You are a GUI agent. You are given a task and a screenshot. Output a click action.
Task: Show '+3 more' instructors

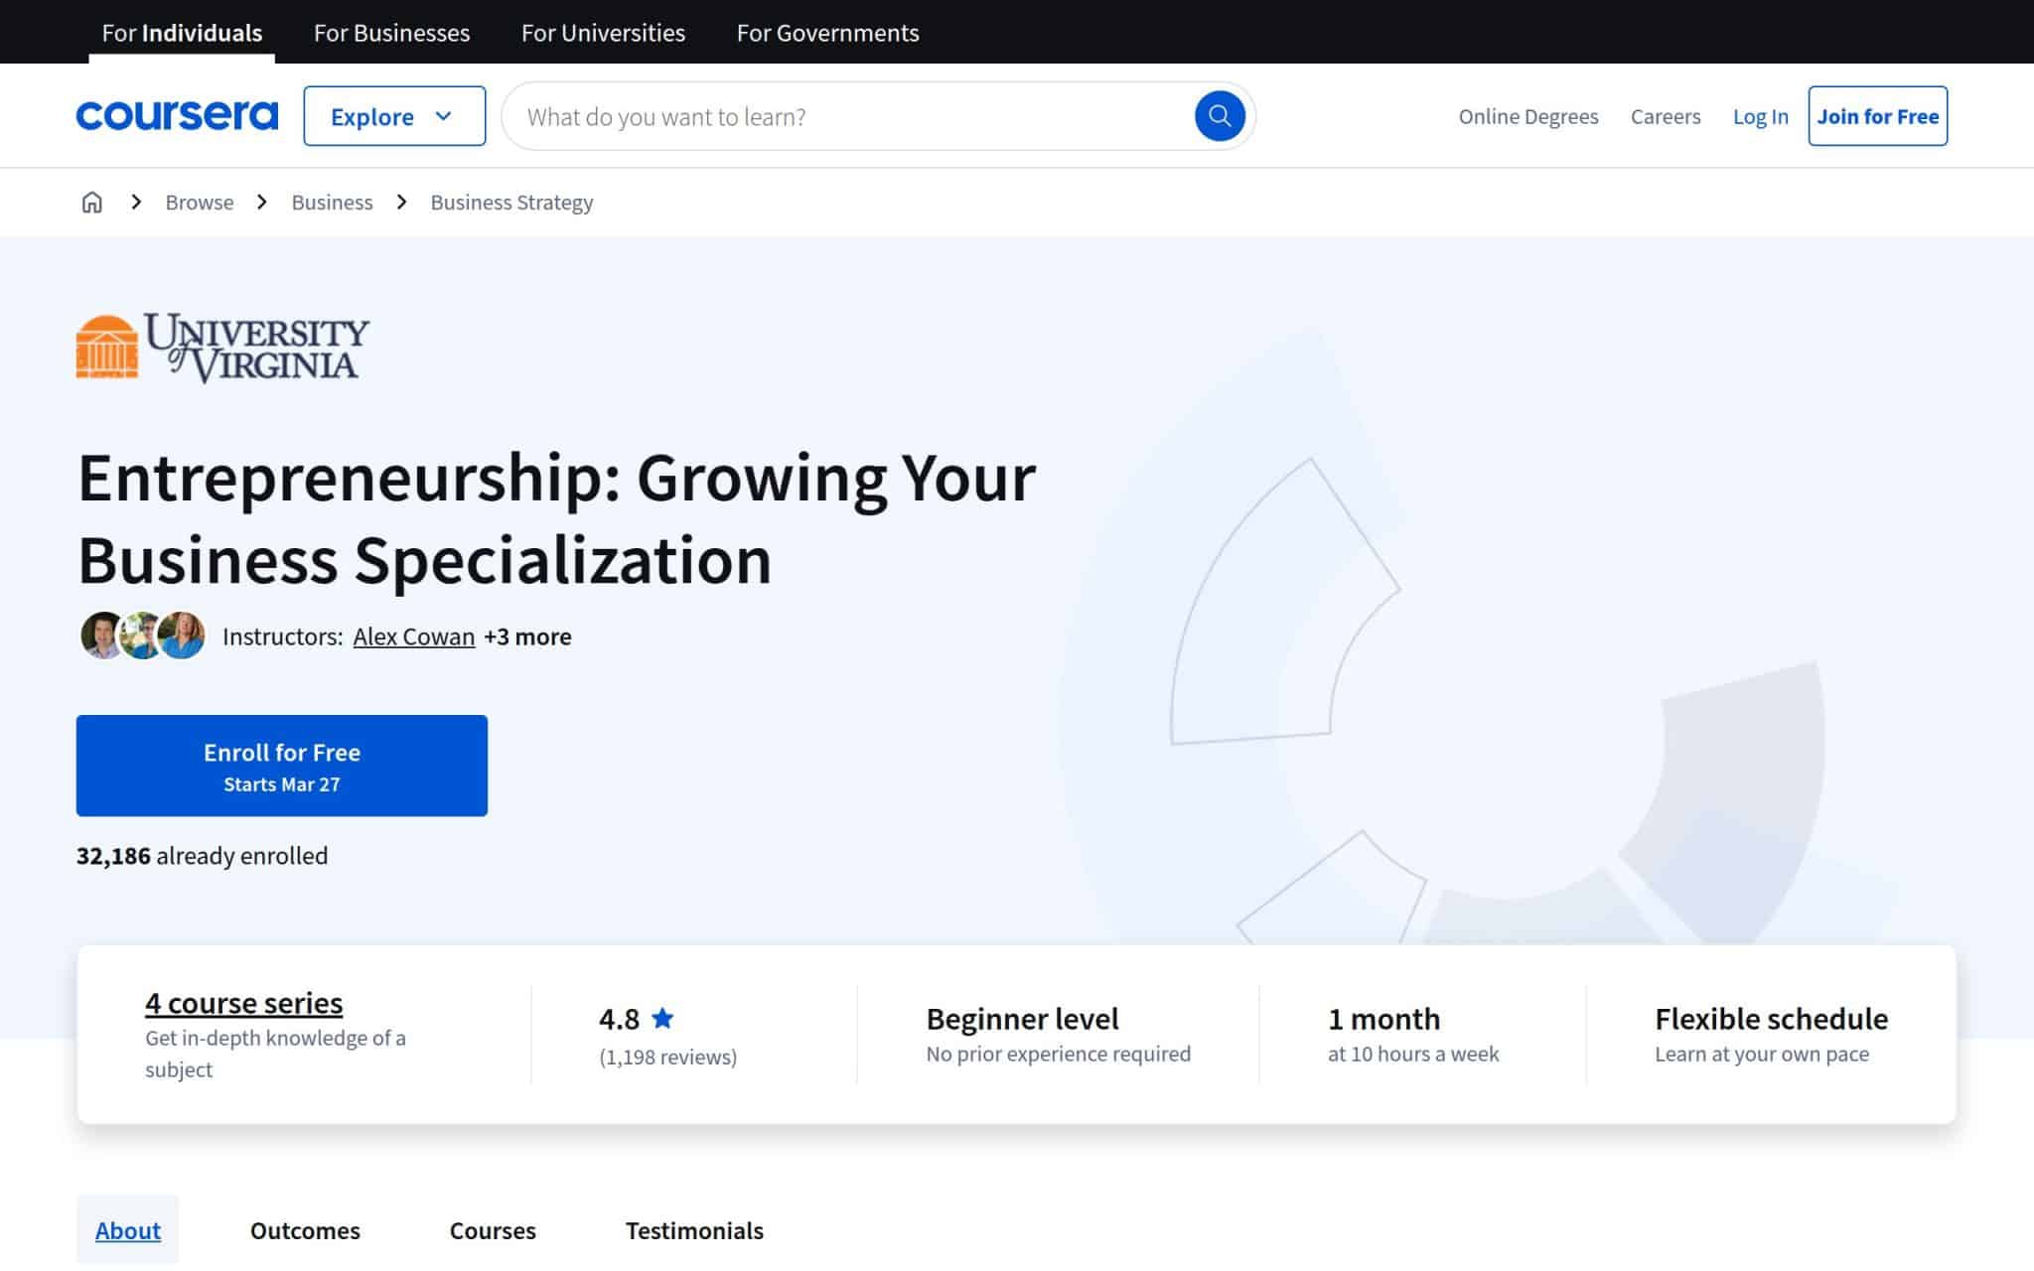point(527,636)
